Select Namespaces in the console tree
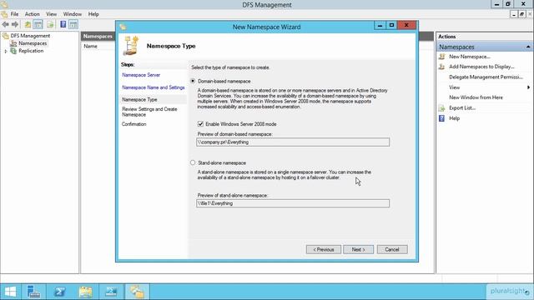Viewport: 534px width, 300px height. coord(33,43)
